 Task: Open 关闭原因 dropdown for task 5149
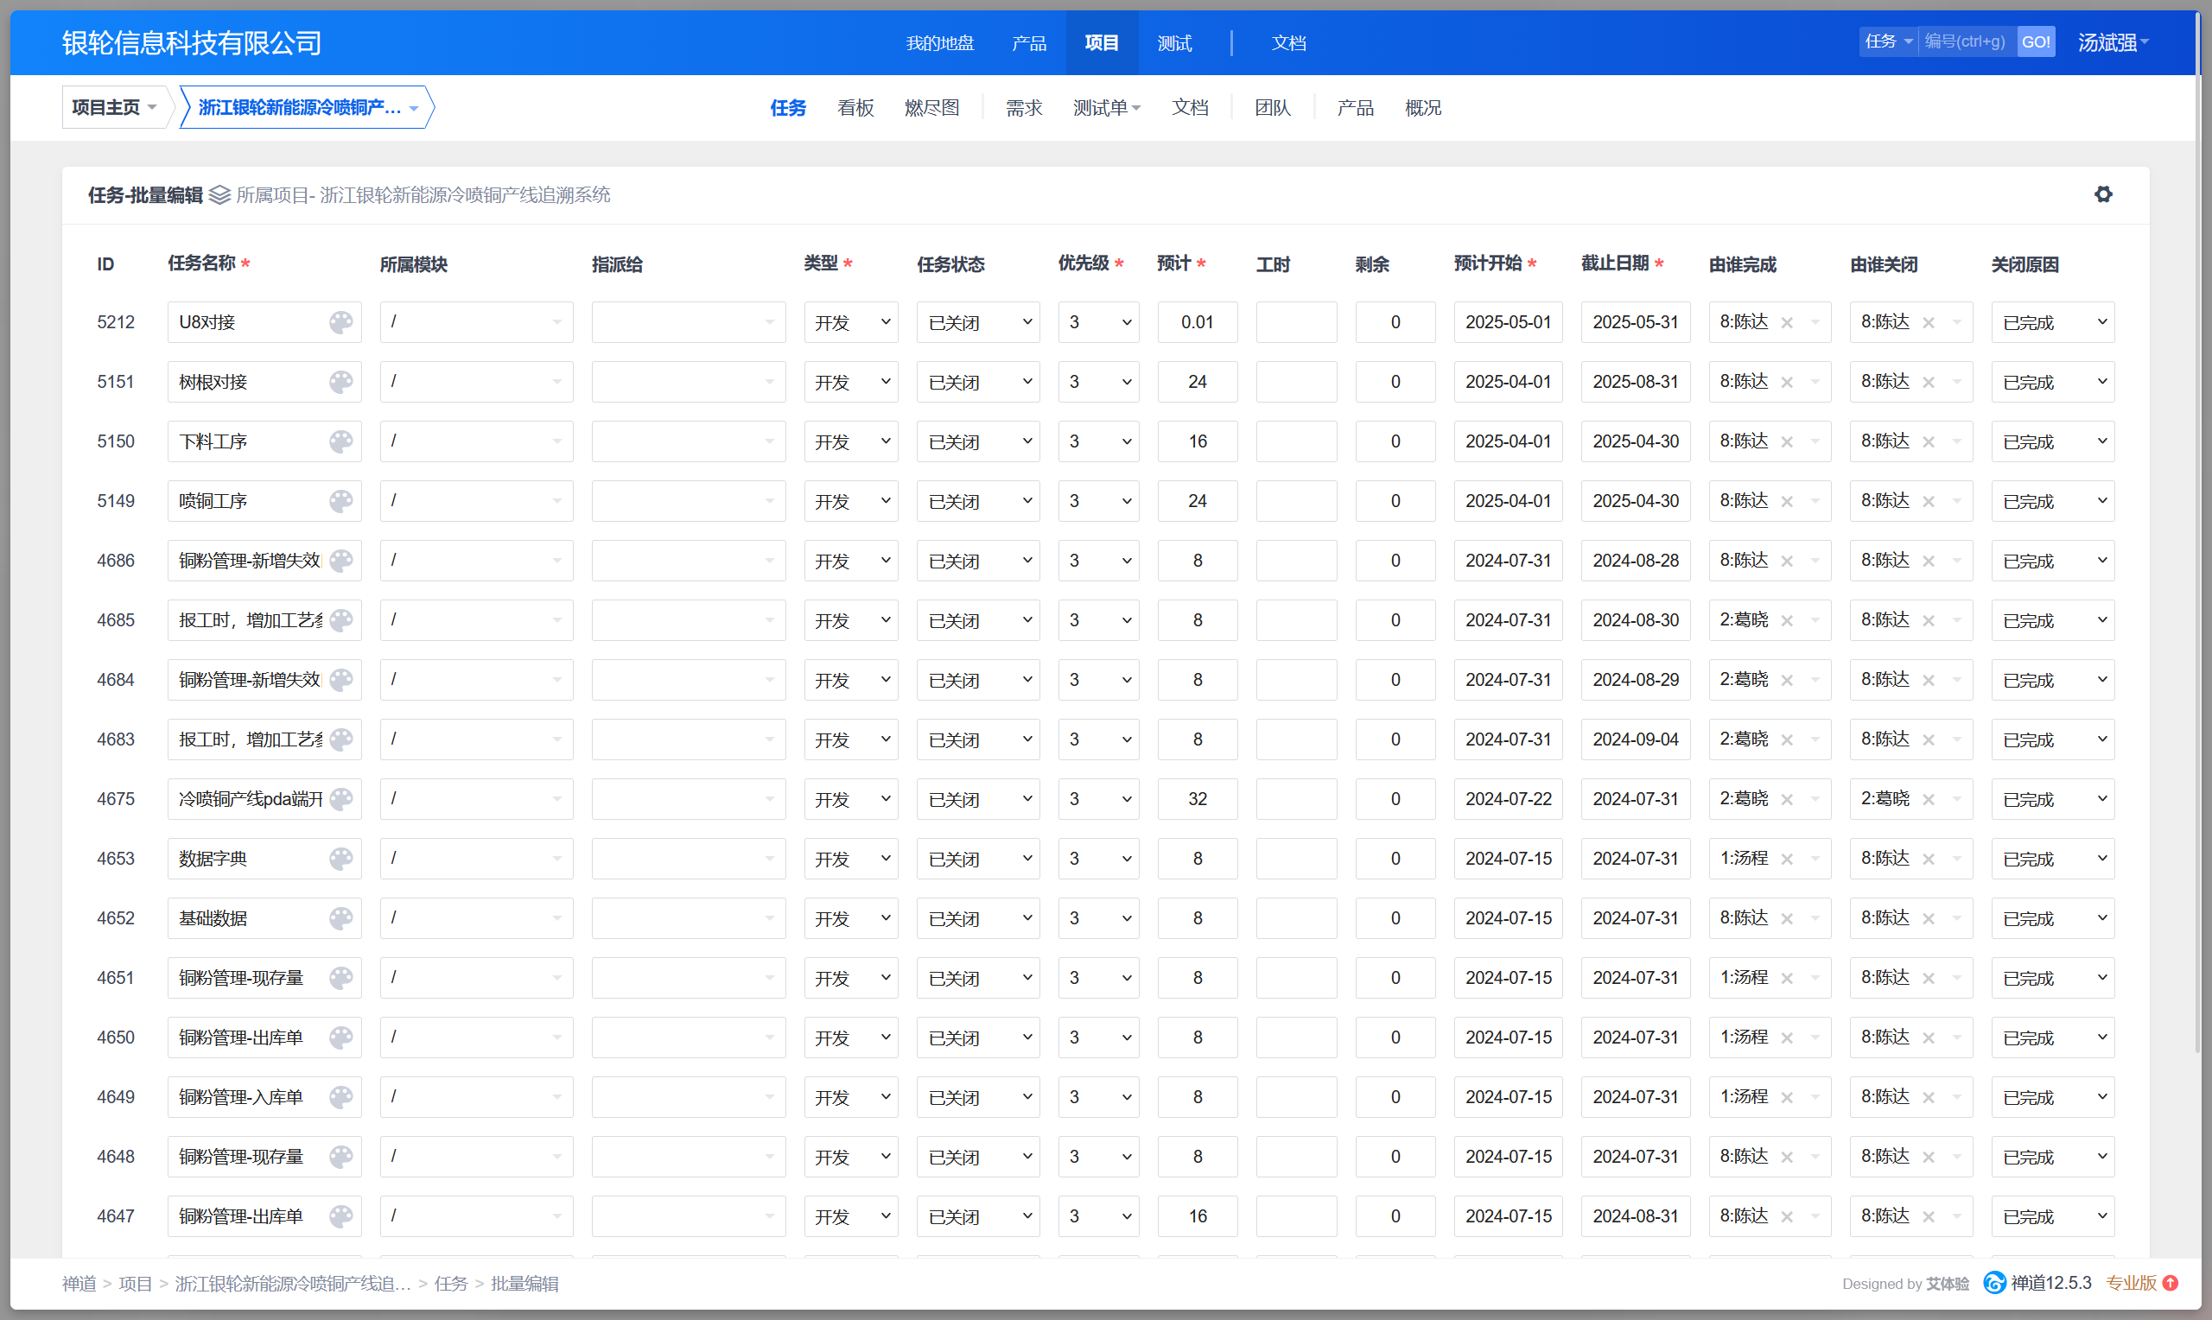pos(2052,501)
